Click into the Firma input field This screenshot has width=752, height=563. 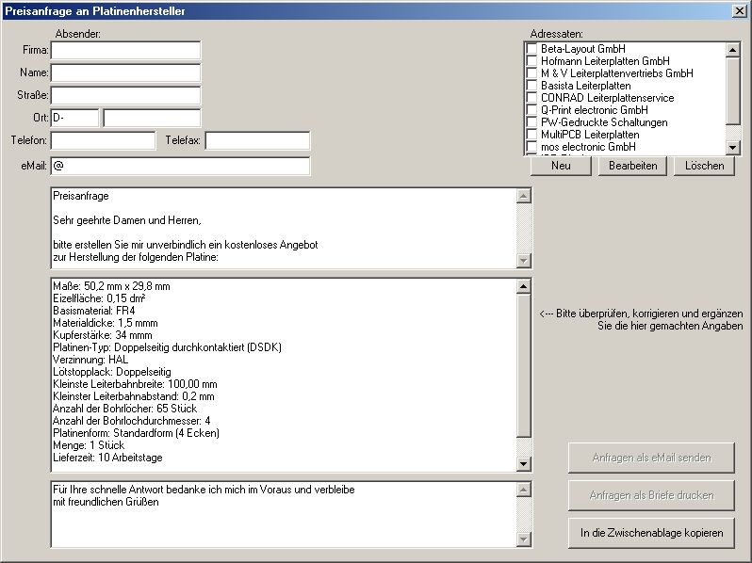tap(125, 50)
